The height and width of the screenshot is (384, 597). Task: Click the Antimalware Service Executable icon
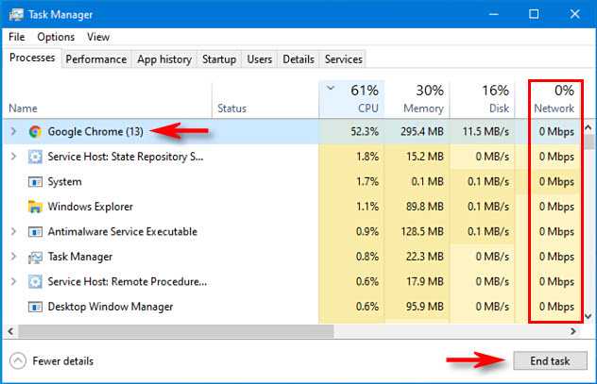(x=35, y=231)
